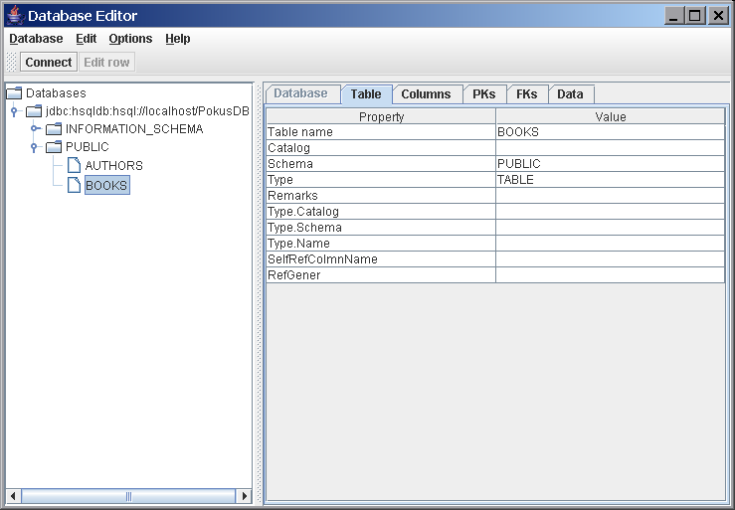Select the jdbc:hsqldb localhost PokusDB connection

(x=147, y=111)
